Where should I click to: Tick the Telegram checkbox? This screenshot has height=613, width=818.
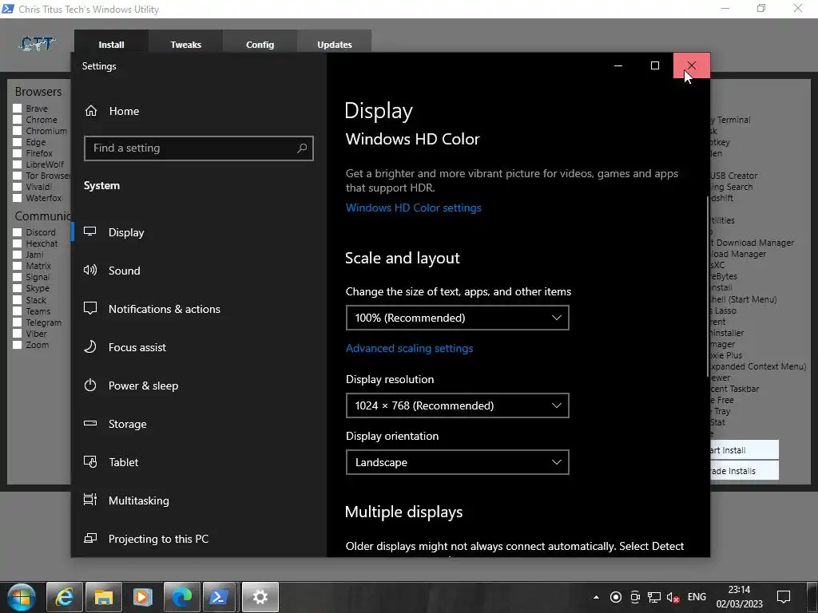click(18, 322)
